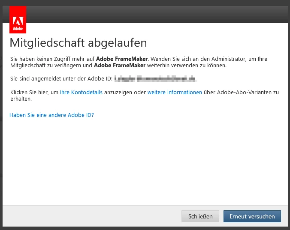Select the 'Mitgliedschaft abgelaufen' heading text
This screenshot has height=230, width=290.
(78, 43)
